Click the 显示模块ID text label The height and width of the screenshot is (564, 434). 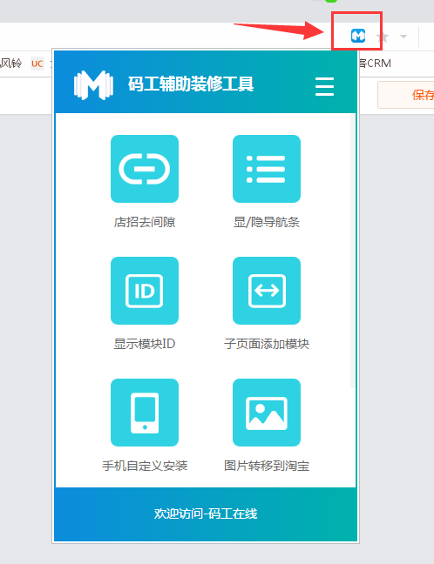click(145, 344)
